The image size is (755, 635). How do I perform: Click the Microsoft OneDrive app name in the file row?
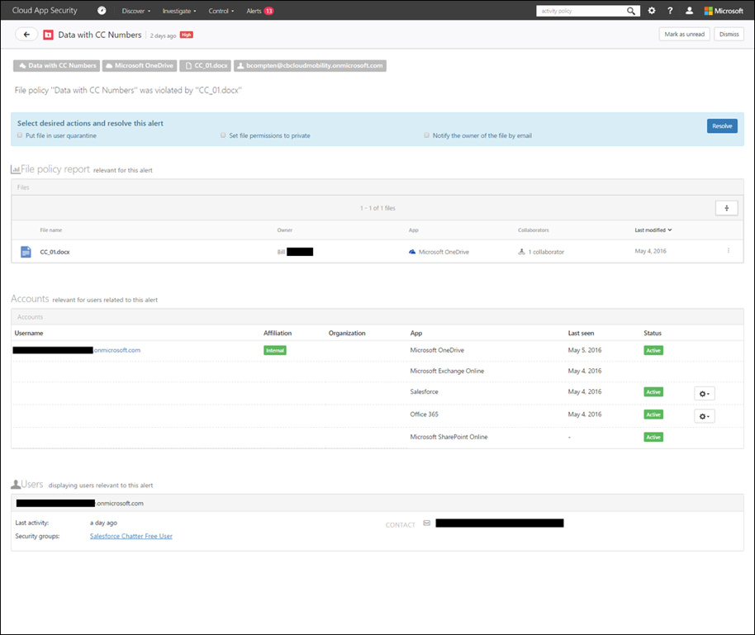pos(444,253)
